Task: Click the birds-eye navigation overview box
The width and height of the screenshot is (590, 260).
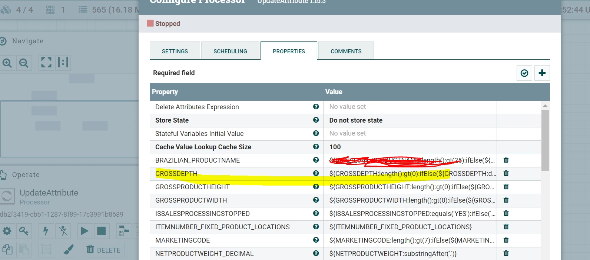Action: 69,129
